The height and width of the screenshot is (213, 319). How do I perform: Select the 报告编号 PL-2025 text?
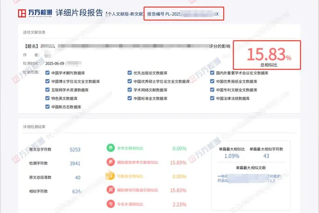(164, 14)
